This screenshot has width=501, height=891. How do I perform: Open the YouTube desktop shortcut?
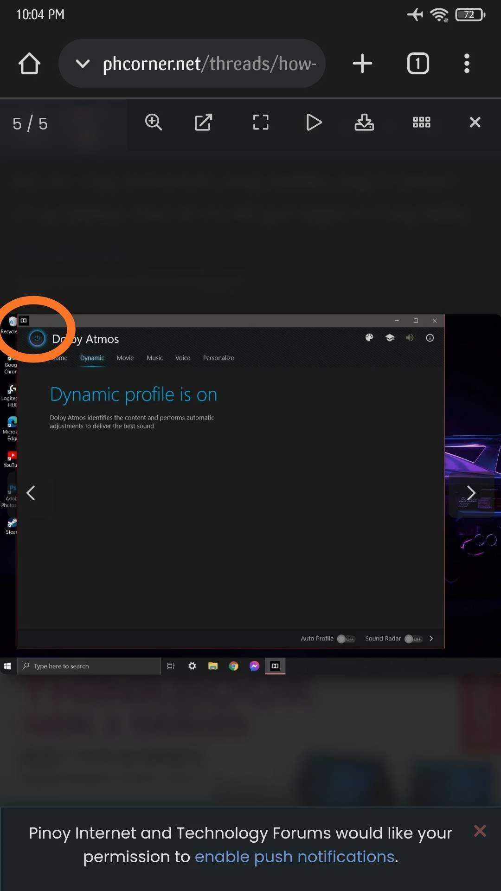(11, 459)
